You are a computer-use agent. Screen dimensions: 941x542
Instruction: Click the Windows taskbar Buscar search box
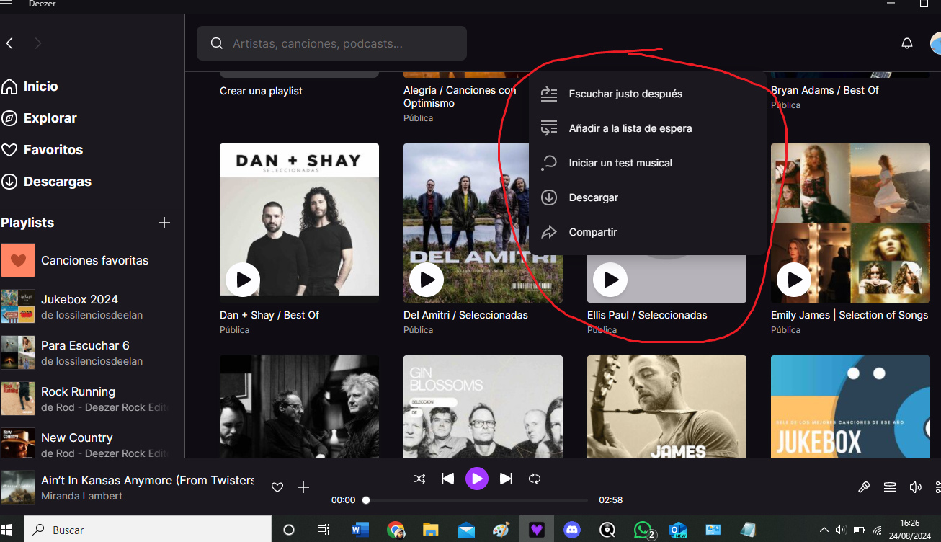[148, 530]
